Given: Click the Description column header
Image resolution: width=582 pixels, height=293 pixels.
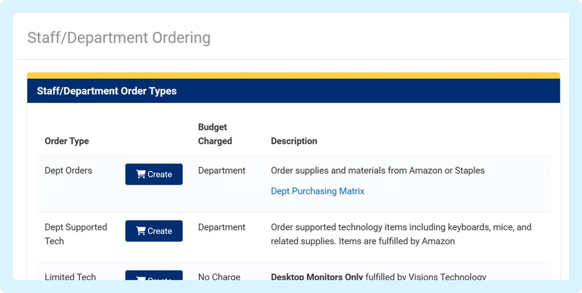Looking at the screenshot, I should pos(294,141).
